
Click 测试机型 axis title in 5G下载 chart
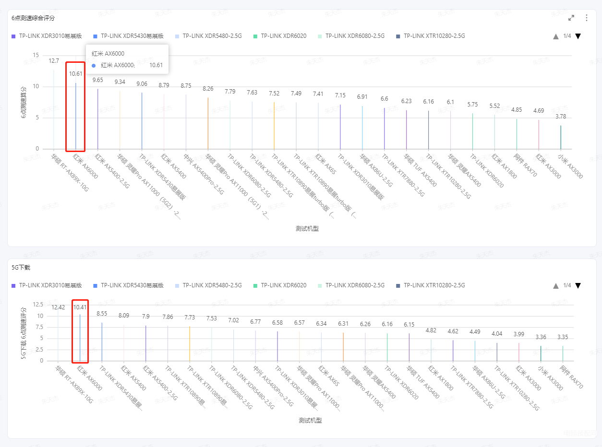click(310, 421)
